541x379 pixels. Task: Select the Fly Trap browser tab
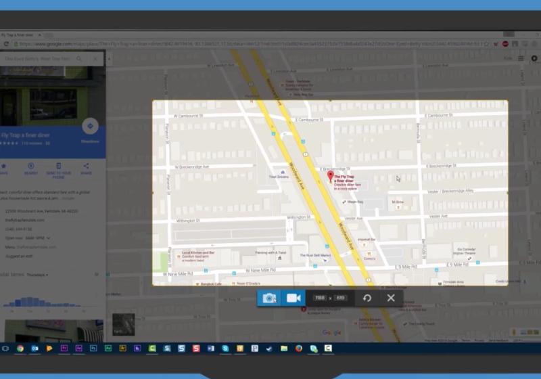point(20,33)
